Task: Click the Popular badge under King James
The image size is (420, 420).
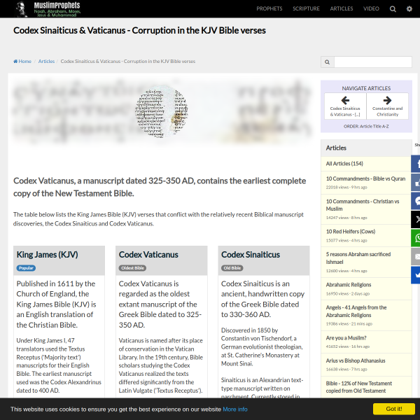Action: click(x=26, y=268)
